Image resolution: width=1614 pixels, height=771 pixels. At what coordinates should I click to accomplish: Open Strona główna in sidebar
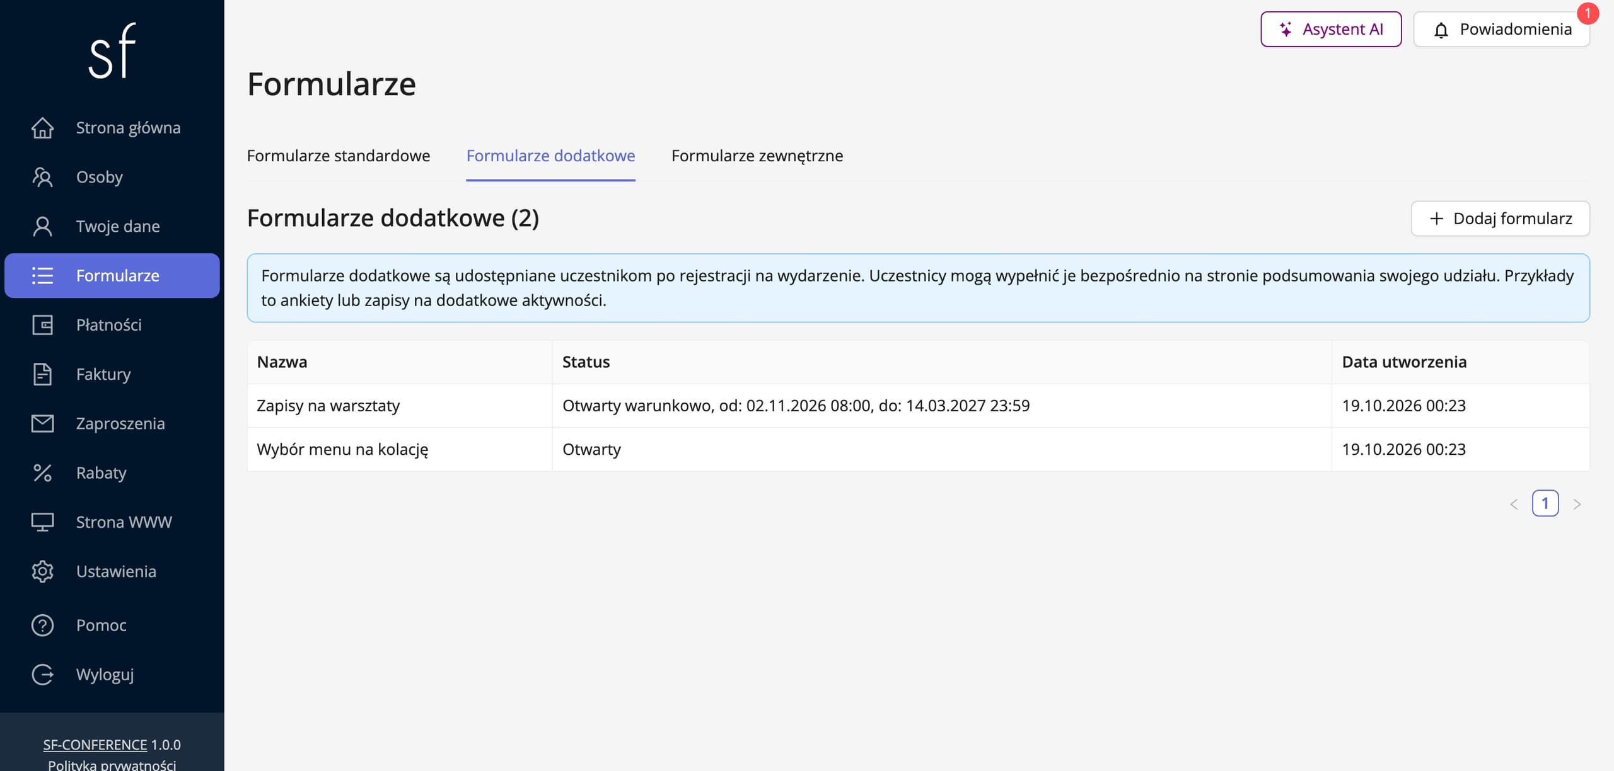pyautogui.click(x=112, y=128)
